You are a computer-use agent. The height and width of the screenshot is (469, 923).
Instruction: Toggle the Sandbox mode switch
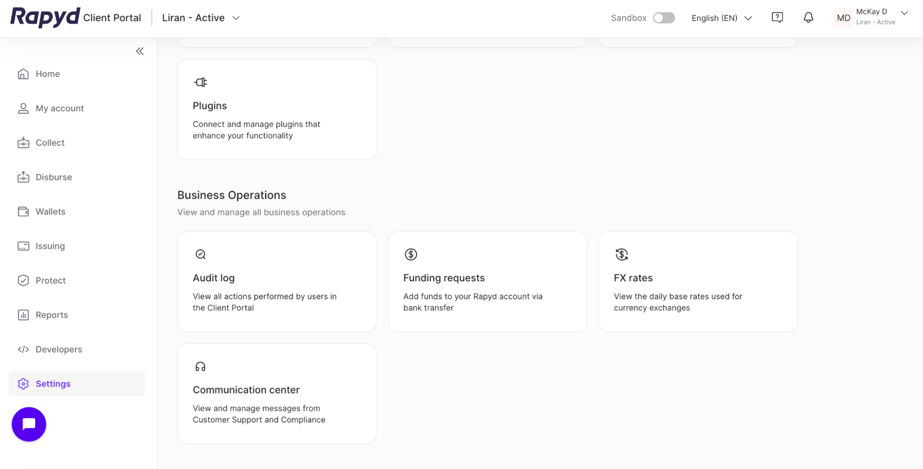tap(664, 18)
